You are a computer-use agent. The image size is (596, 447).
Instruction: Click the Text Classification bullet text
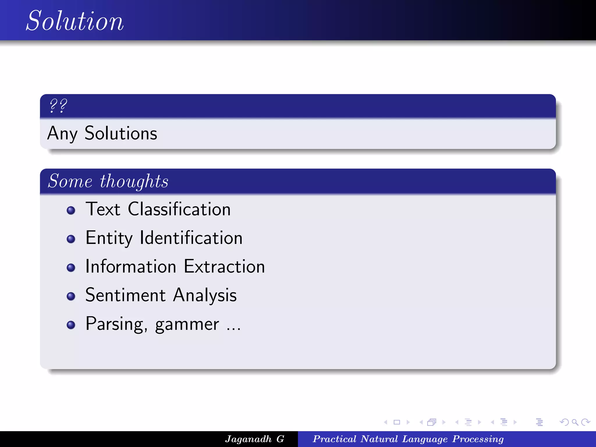pyautogui.click(x=158, y=209)
